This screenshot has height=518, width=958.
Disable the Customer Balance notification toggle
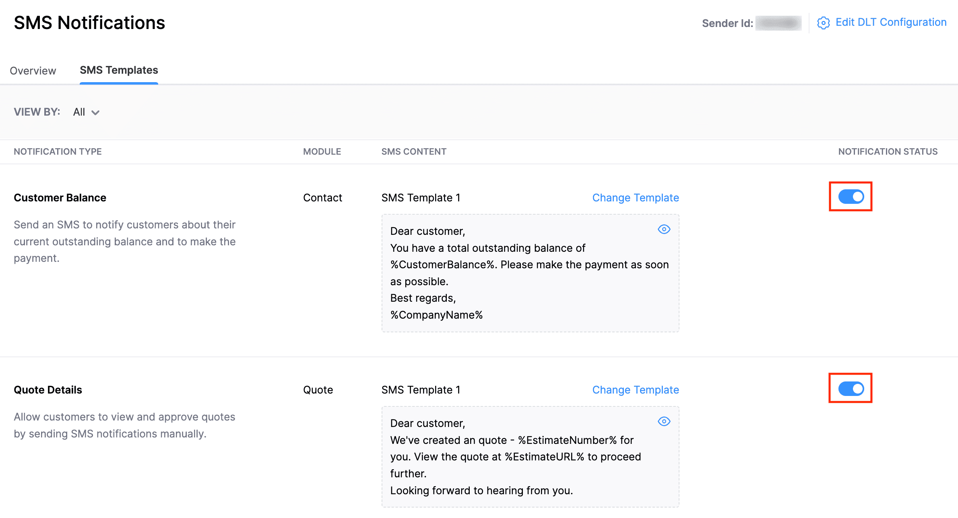tap(850, 197)
